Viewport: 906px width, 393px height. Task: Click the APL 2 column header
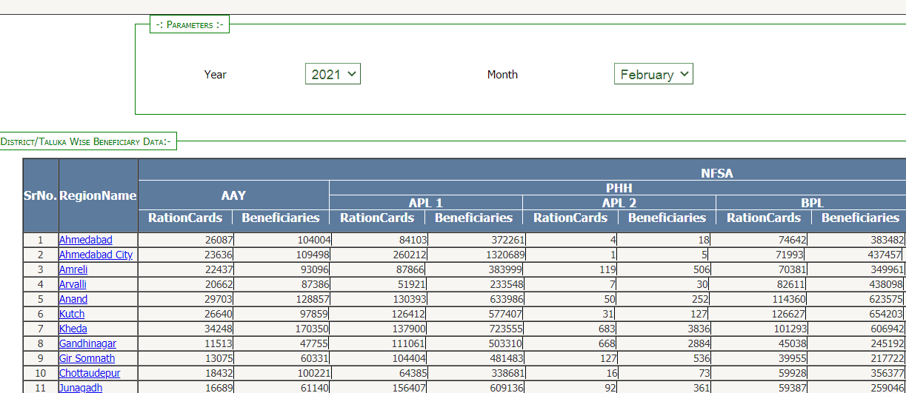(619, 203)
